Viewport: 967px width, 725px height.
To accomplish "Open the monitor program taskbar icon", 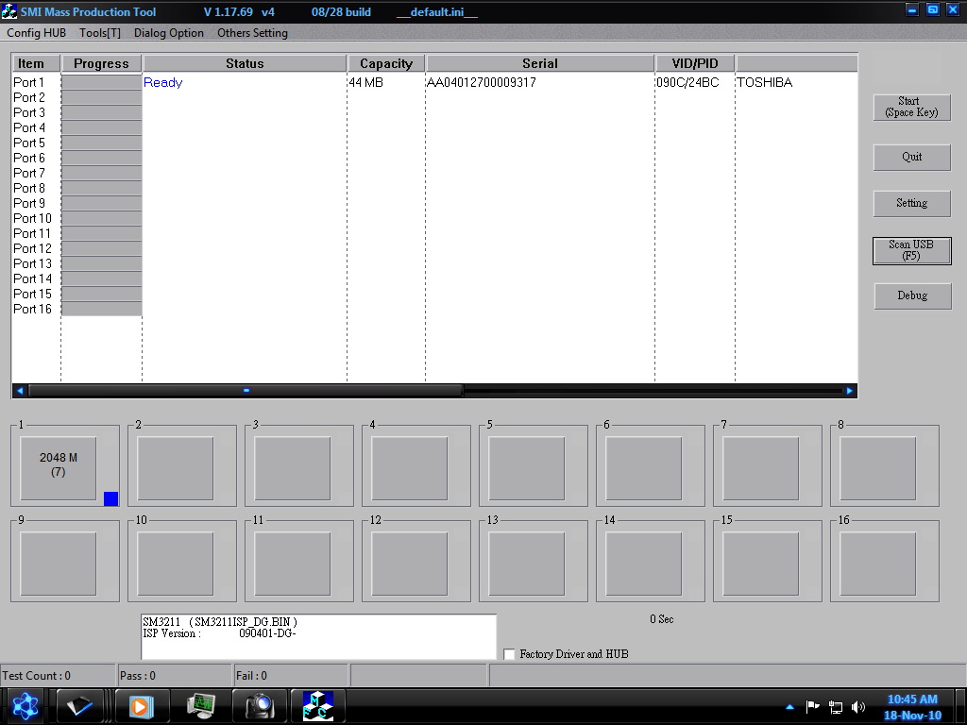I will click(201, 706).
